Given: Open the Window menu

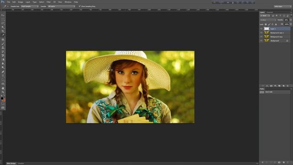Looking at the screenshot, I should [x=68, y=2].
